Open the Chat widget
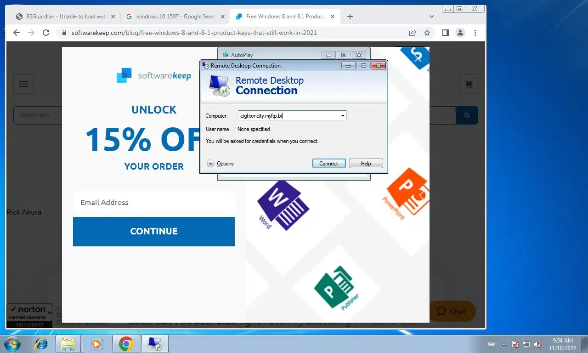Image resolution: width=588 pixels, height=353 pixels. [x=452, y=311]
